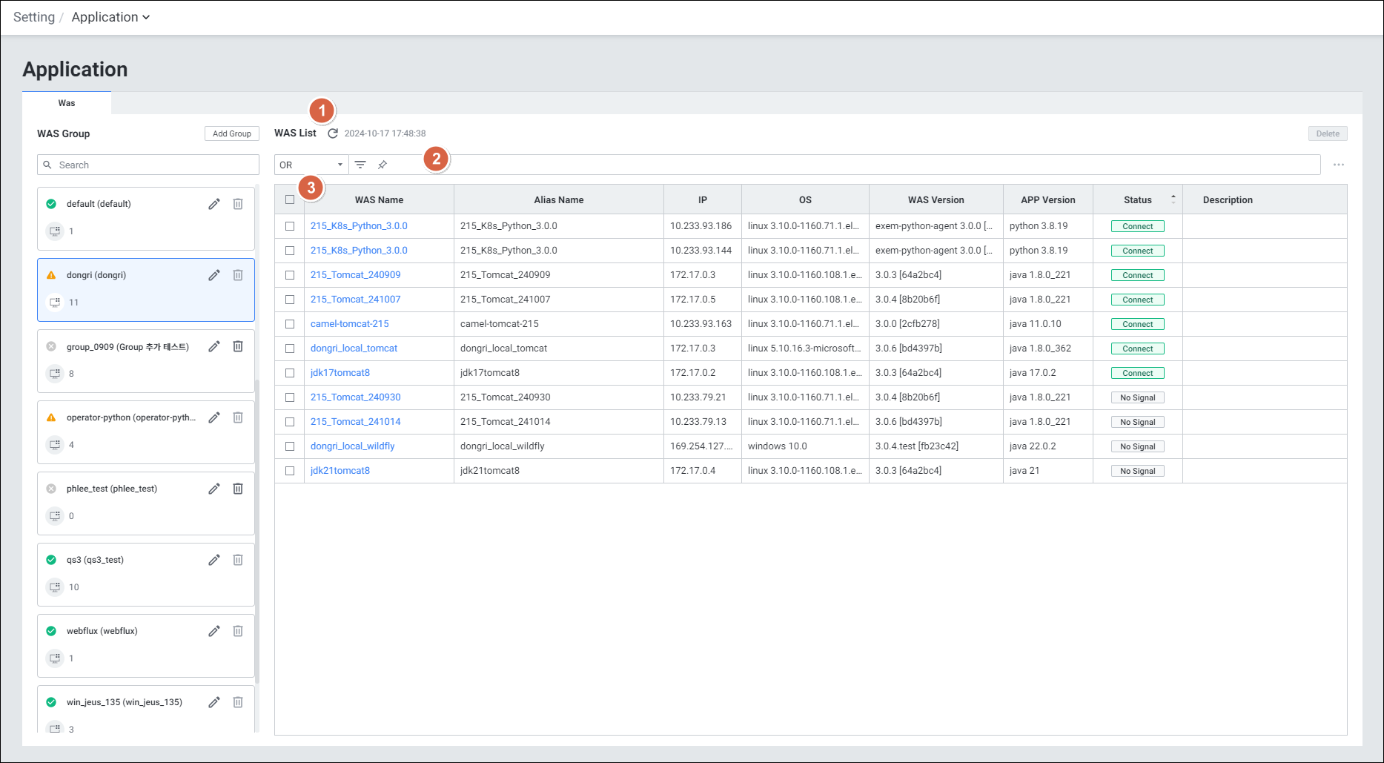Image resolution: width=1384 pixels, height=763 pixels.
Task: Open the OR condition dropdown
Action: coord(311,165)
